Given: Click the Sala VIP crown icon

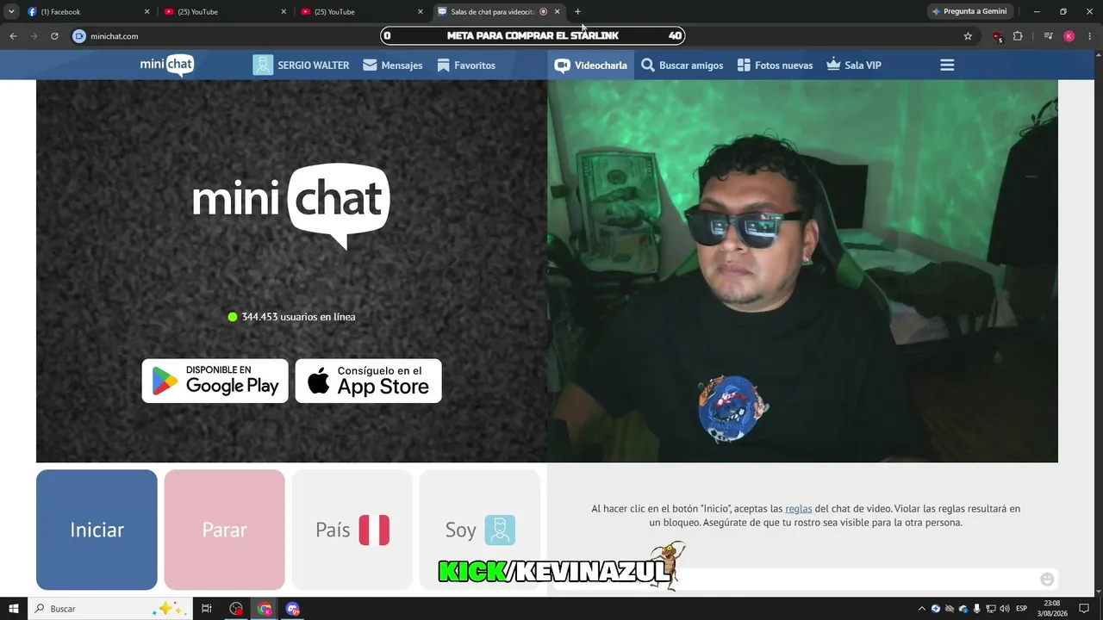Looking at the screenshot, I should coord(833,65).
